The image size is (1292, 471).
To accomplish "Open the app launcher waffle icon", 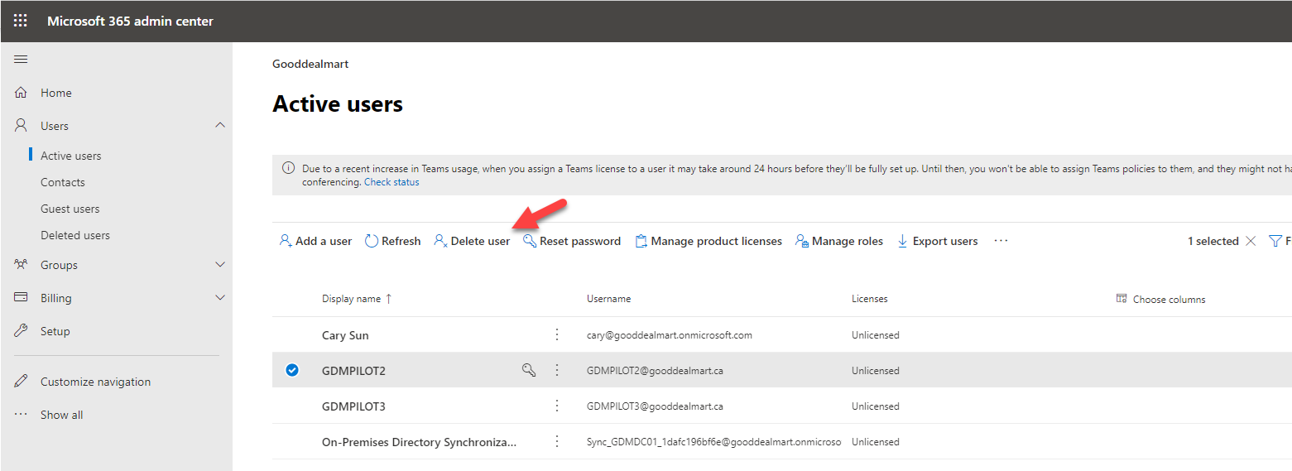I will click(x=21, y=21).
